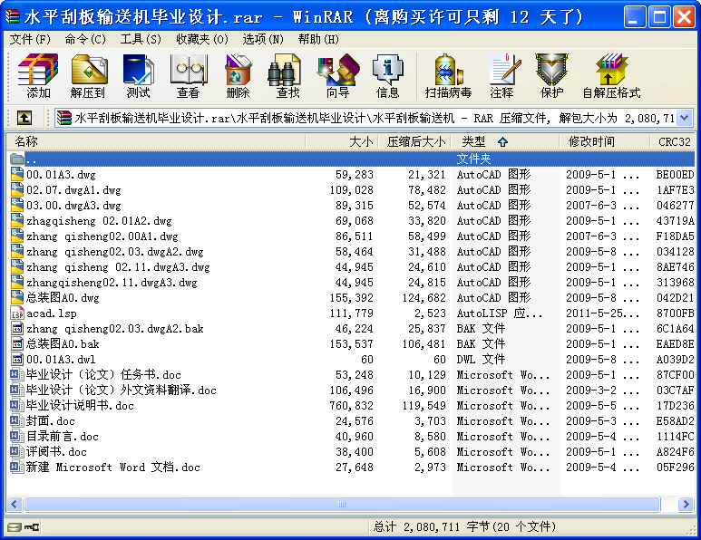
Task: Click size value 760,832
Action: pos(351,406)
